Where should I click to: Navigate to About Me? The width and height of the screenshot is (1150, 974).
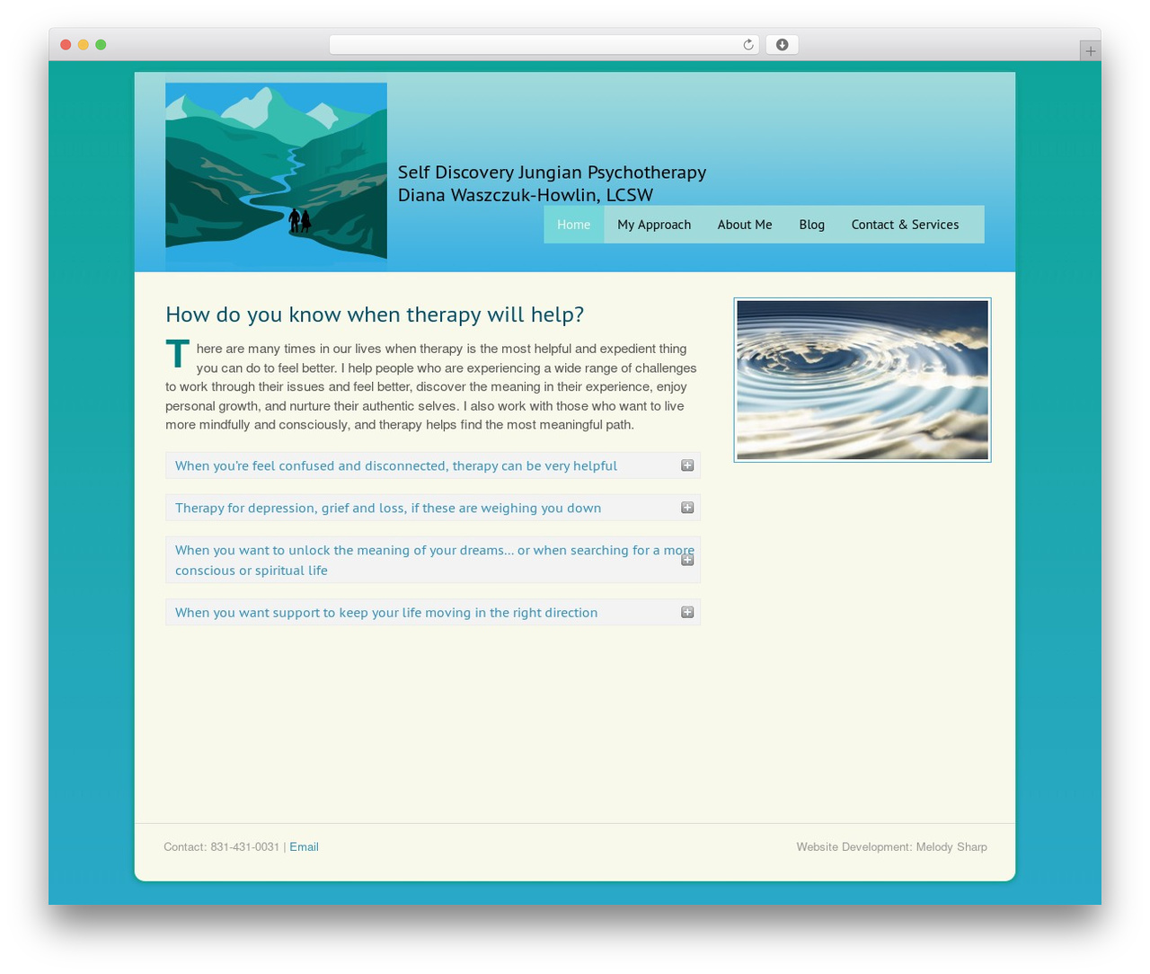(745, 225)
